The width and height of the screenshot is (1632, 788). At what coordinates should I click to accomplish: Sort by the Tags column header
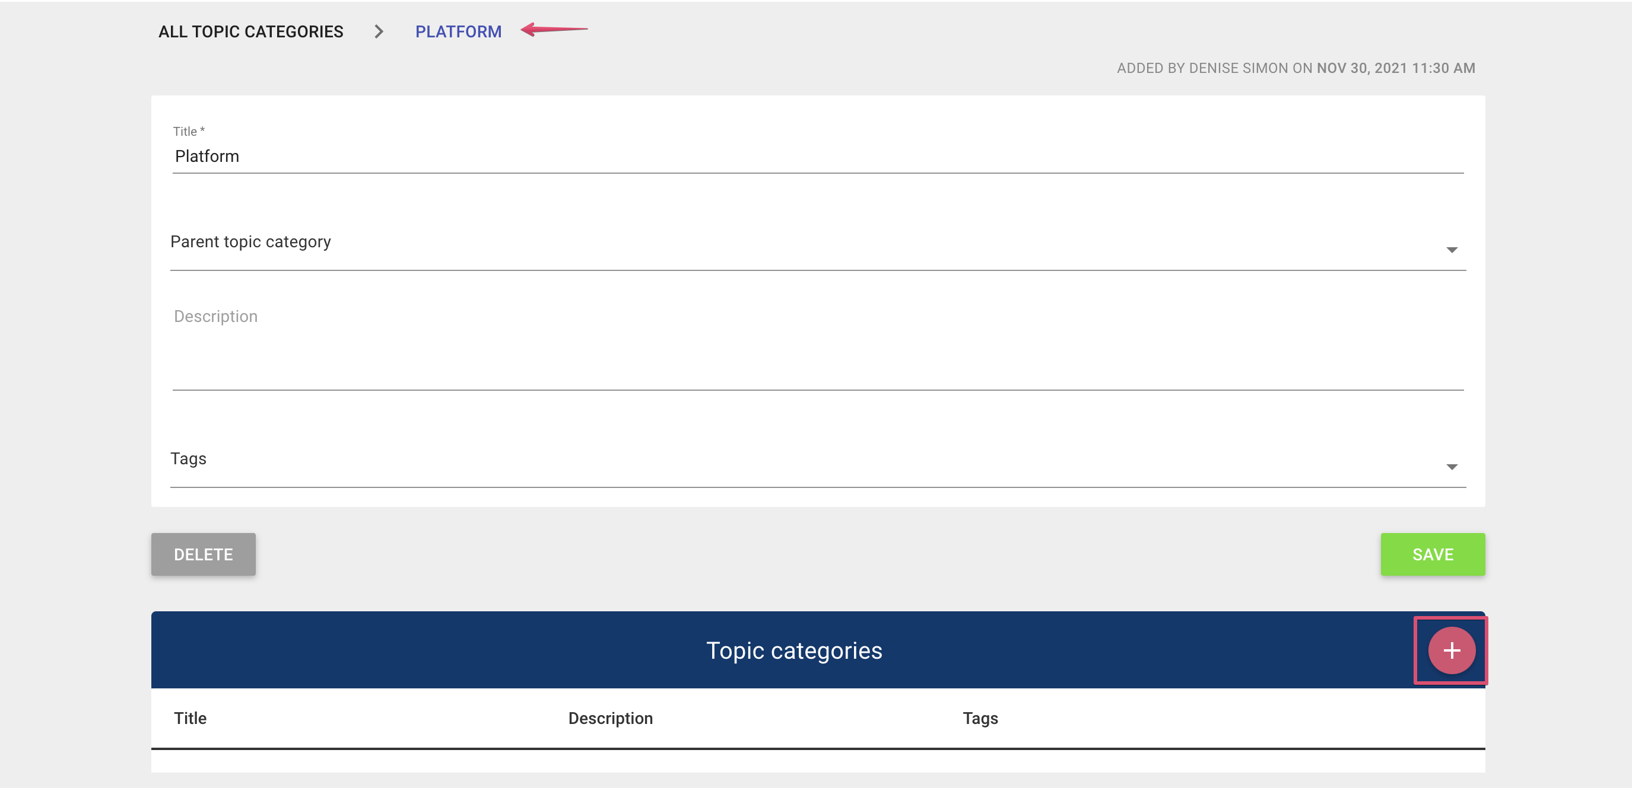[980, 719]
